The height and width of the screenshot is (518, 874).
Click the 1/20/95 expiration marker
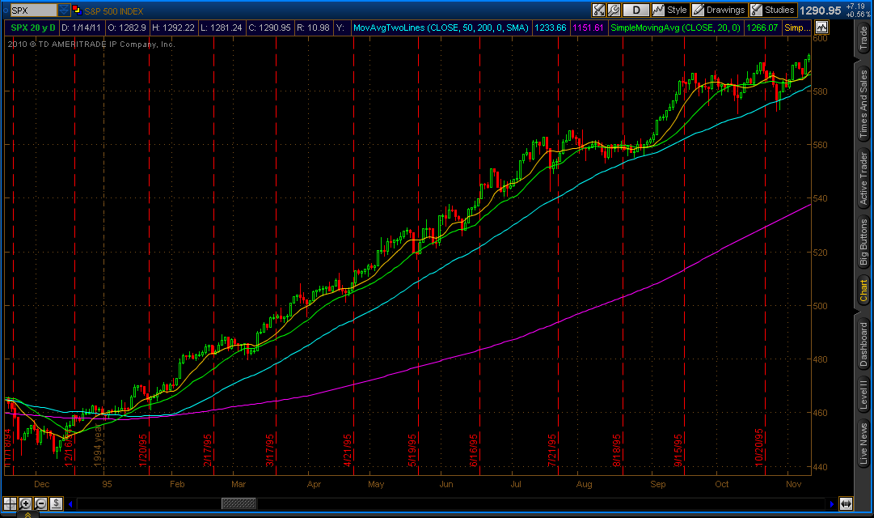tap(143, 451)
